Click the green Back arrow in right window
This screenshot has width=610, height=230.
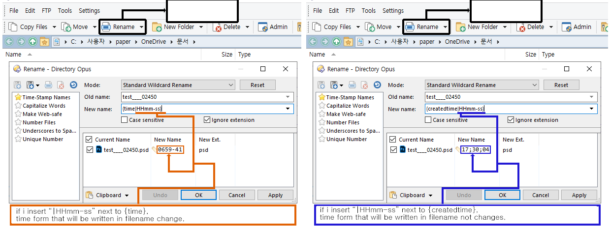tap(313, 42)
